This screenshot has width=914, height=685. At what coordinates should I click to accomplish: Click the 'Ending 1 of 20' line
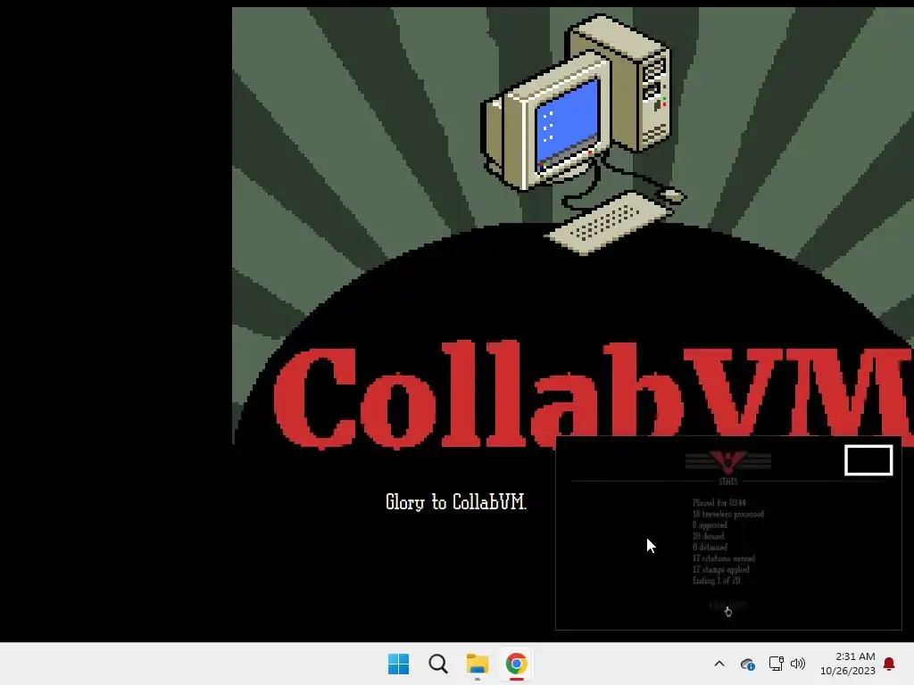(x=717, y=580)
